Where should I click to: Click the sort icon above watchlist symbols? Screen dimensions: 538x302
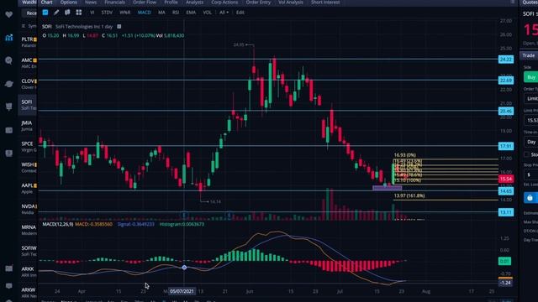pyautogui.click(x=23, y=26)
